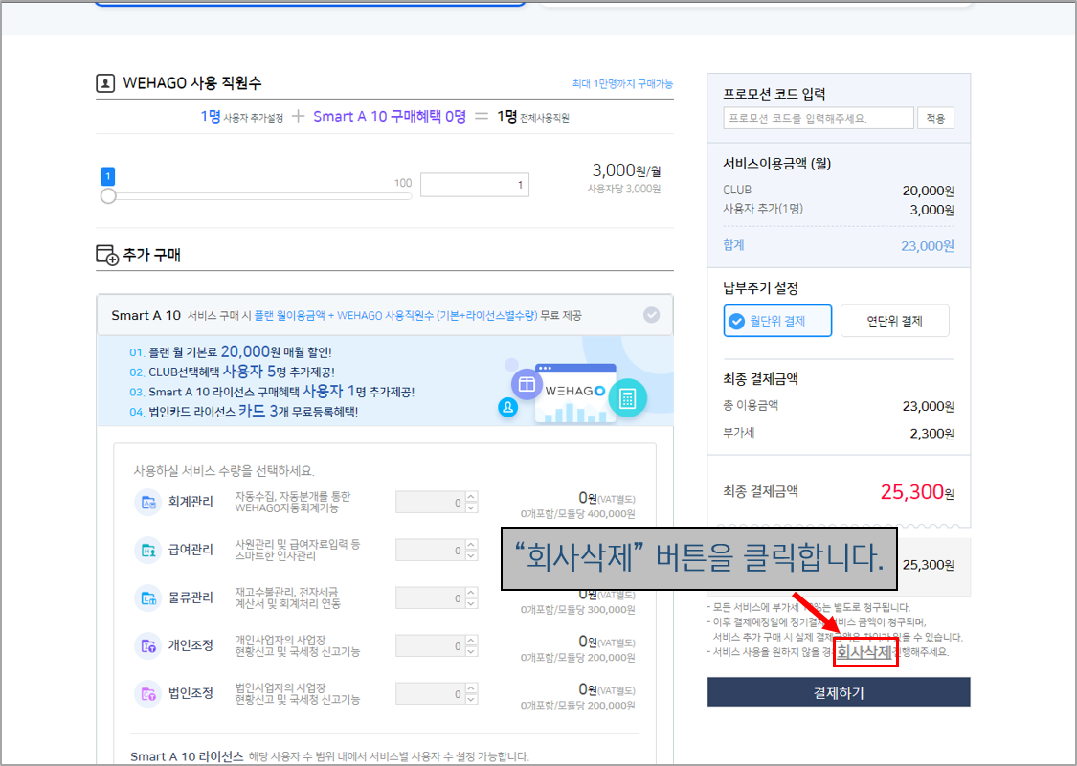
Task: Click the 프로모션 코드 입력 heading
Action: (774, 94)
